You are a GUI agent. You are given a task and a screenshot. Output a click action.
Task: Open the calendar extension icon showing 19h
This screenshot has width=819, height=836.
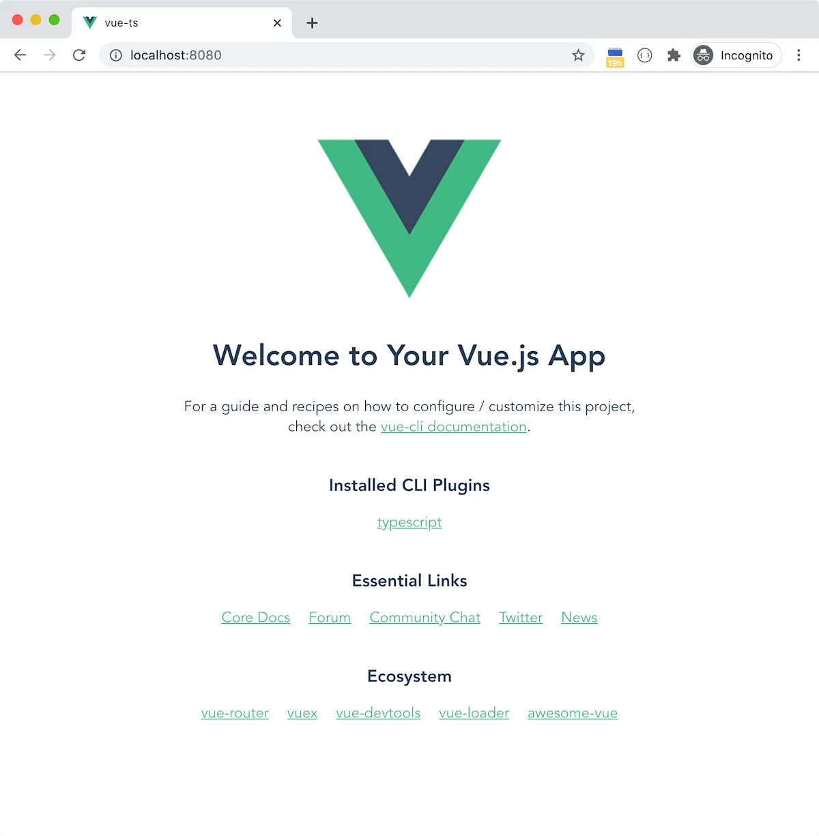(614, 55)
